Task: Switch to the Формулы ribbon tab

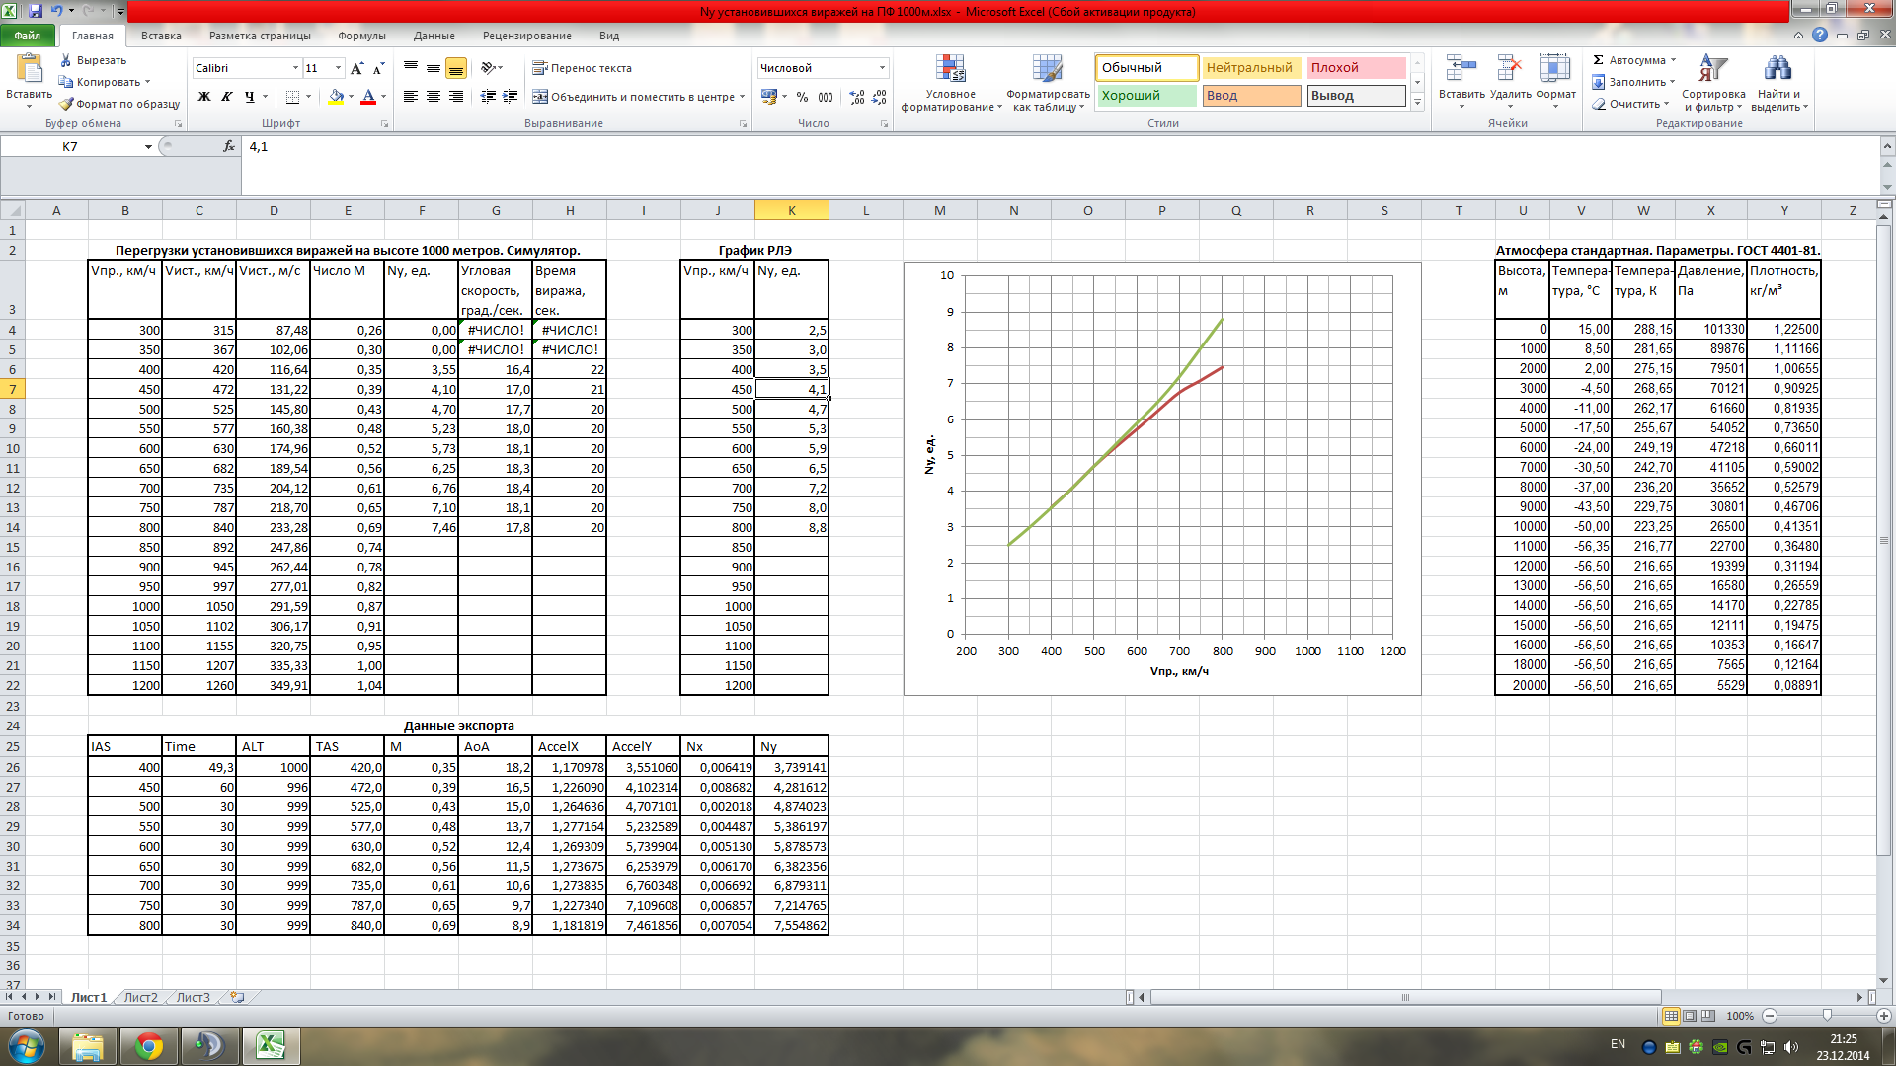Action: coord(361,36)
